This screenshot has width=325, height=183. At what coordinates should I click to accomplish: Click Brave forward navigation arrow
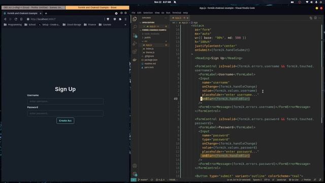click(x=10, y=19)
